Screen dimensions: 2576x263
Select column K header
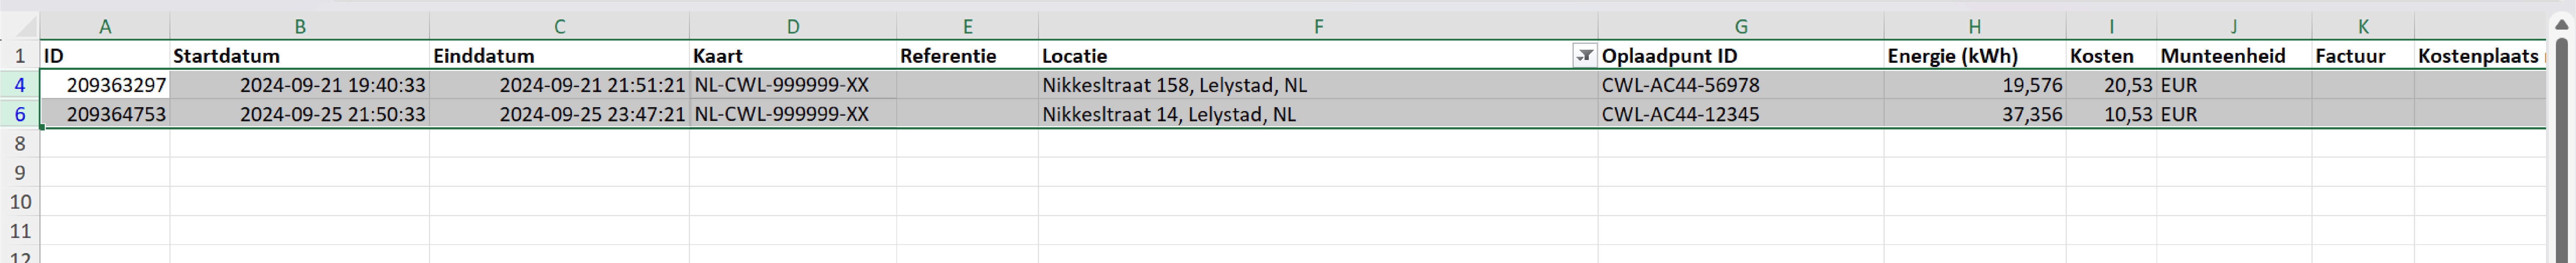click(2363, 27)
